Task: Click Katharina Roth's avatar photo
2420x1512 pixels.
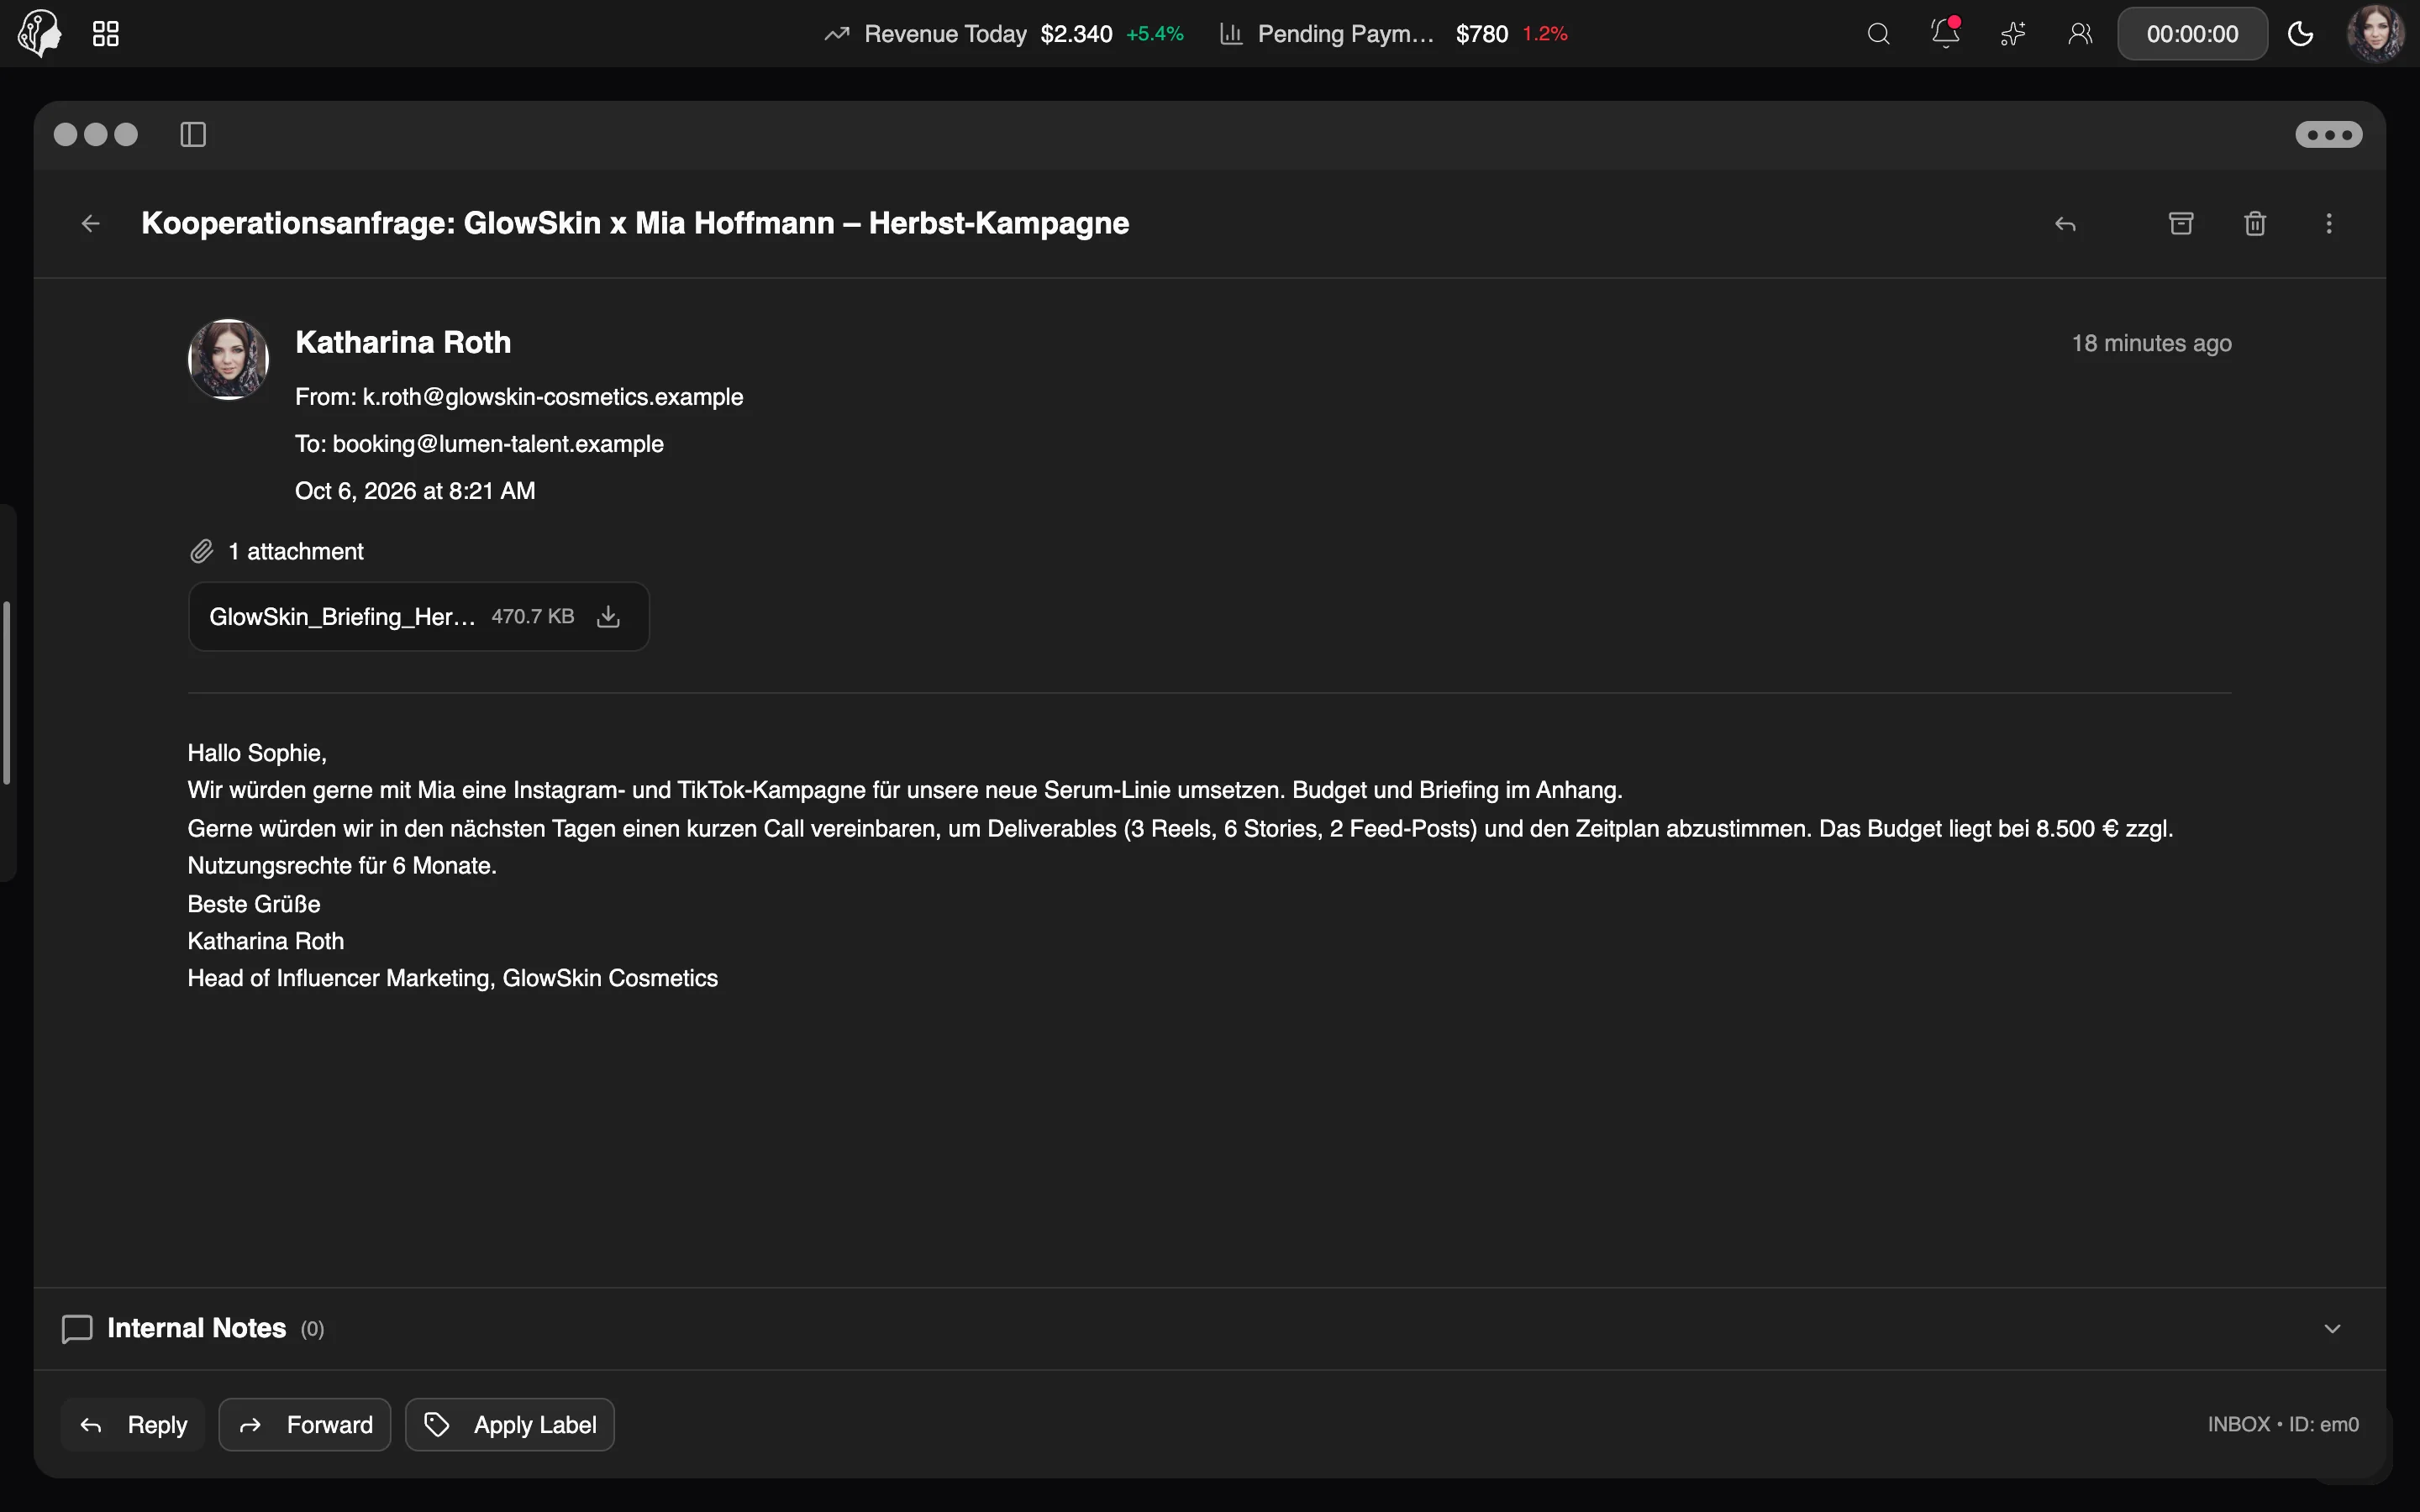Action: [228, 359]
